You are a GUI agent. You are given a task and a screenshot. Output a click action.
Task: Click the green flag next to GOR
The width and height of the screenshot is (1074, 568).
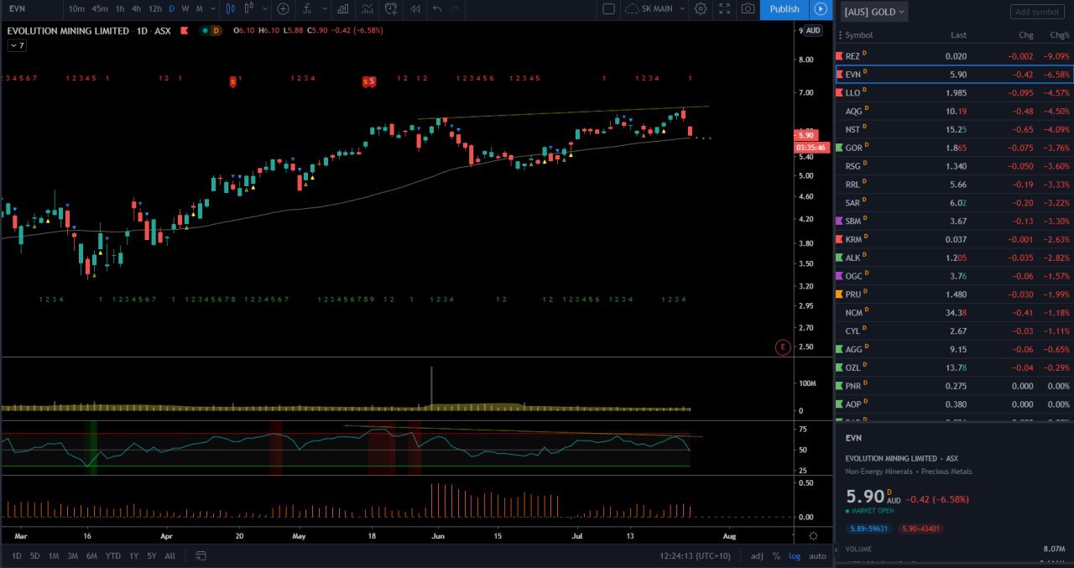(x=839, y=147)
